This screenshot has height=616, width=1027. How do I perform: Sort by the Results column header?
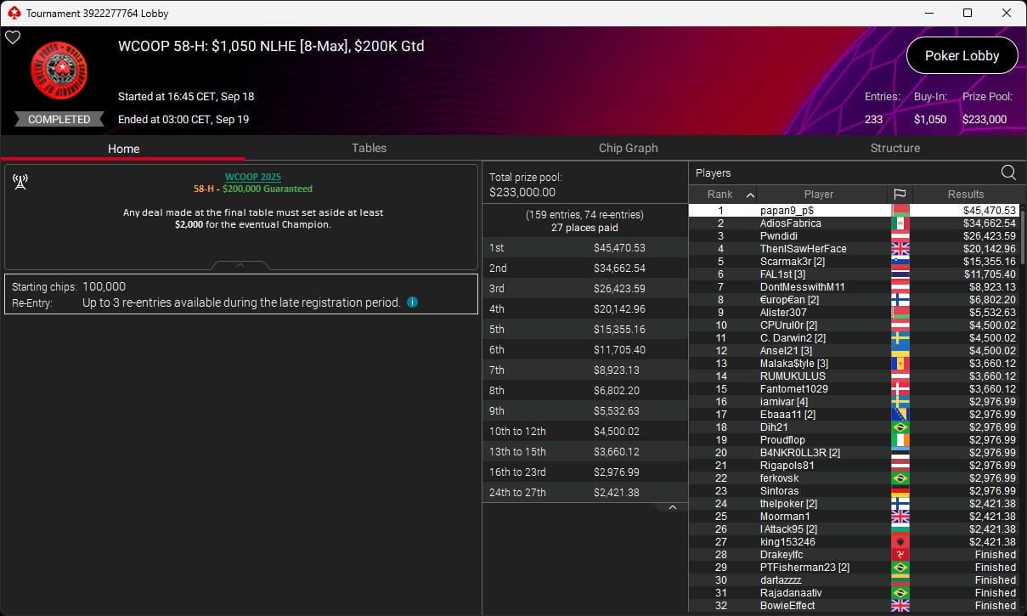[x=966, y=194]
